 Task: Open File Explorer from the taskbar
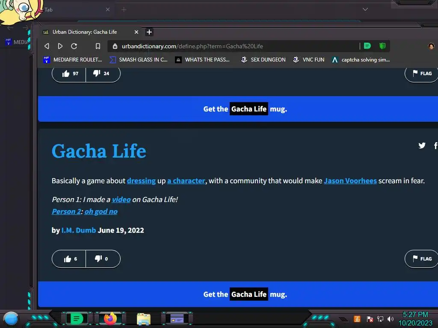(144, 319)
